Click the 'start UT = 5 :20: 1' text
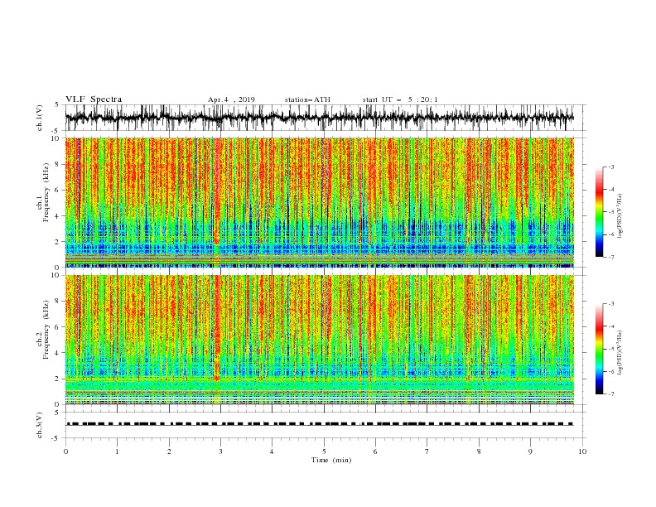 point(400,99)
